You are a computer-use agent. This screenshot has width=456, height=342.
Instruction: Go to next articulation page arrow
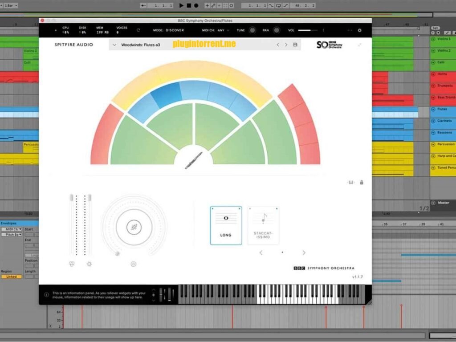(304, 253)
